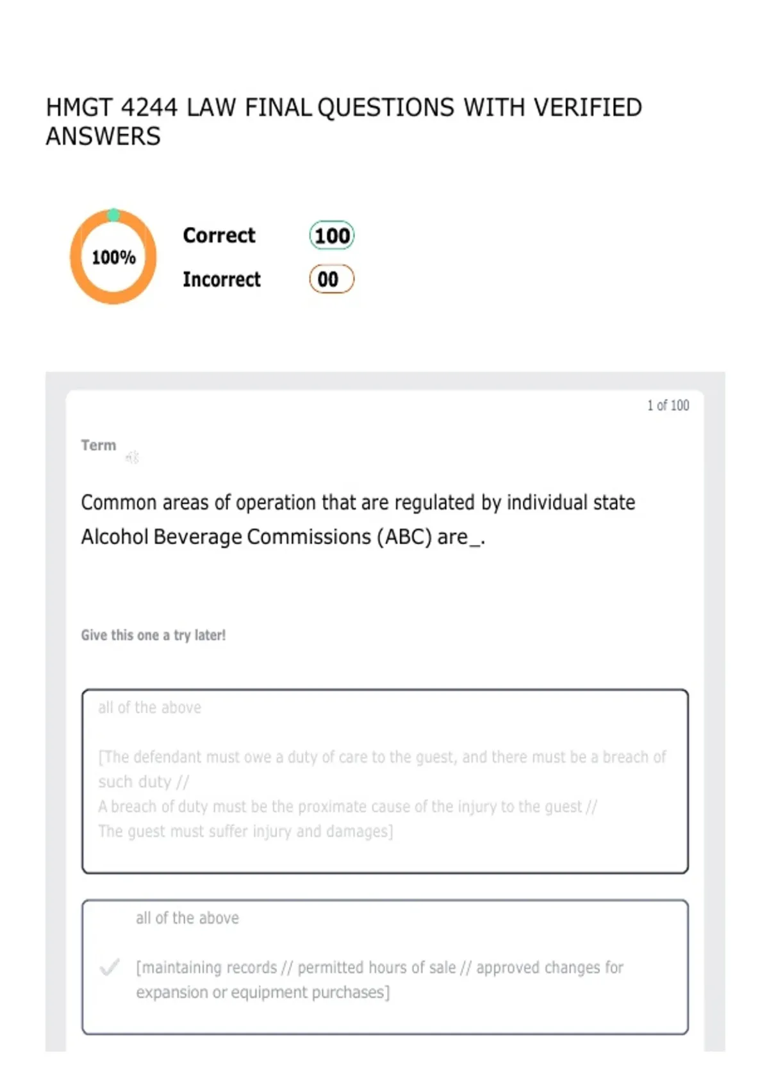Click the HMGT 4244 LAW FINAL title heading

[343, 122]
